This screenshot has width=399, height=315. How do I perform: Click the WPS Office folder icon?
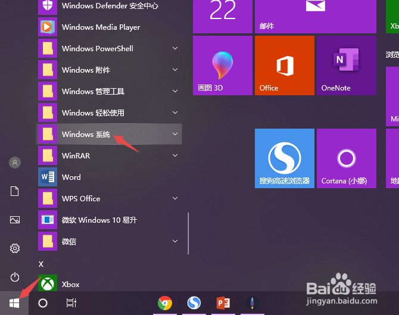click(x=48, y=198)
